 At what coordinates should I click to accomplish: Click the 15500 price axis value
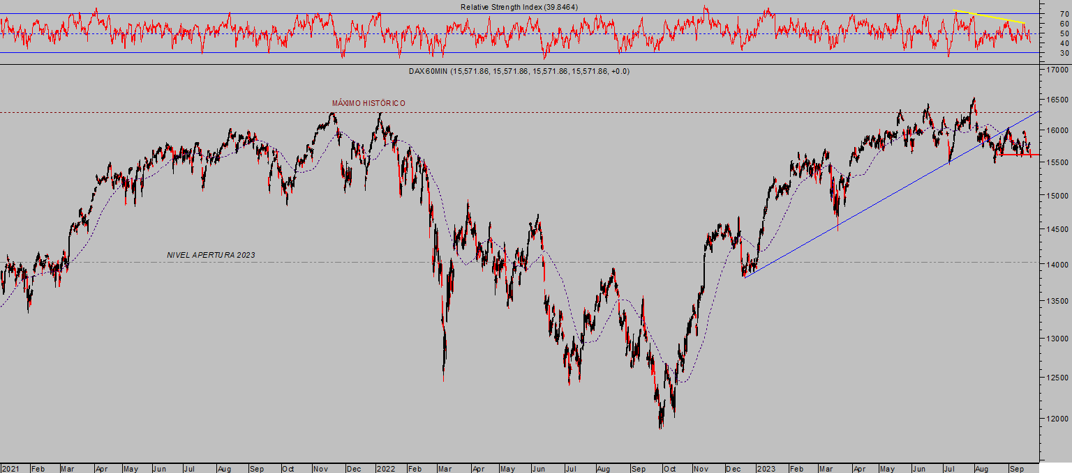tap(1058, 162)
